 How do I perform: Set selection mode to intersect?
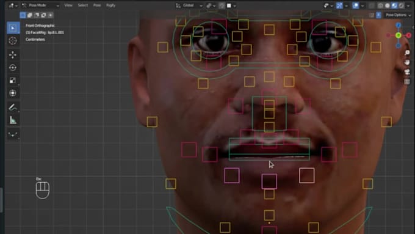pyautogui.click(x=50, y=15)
